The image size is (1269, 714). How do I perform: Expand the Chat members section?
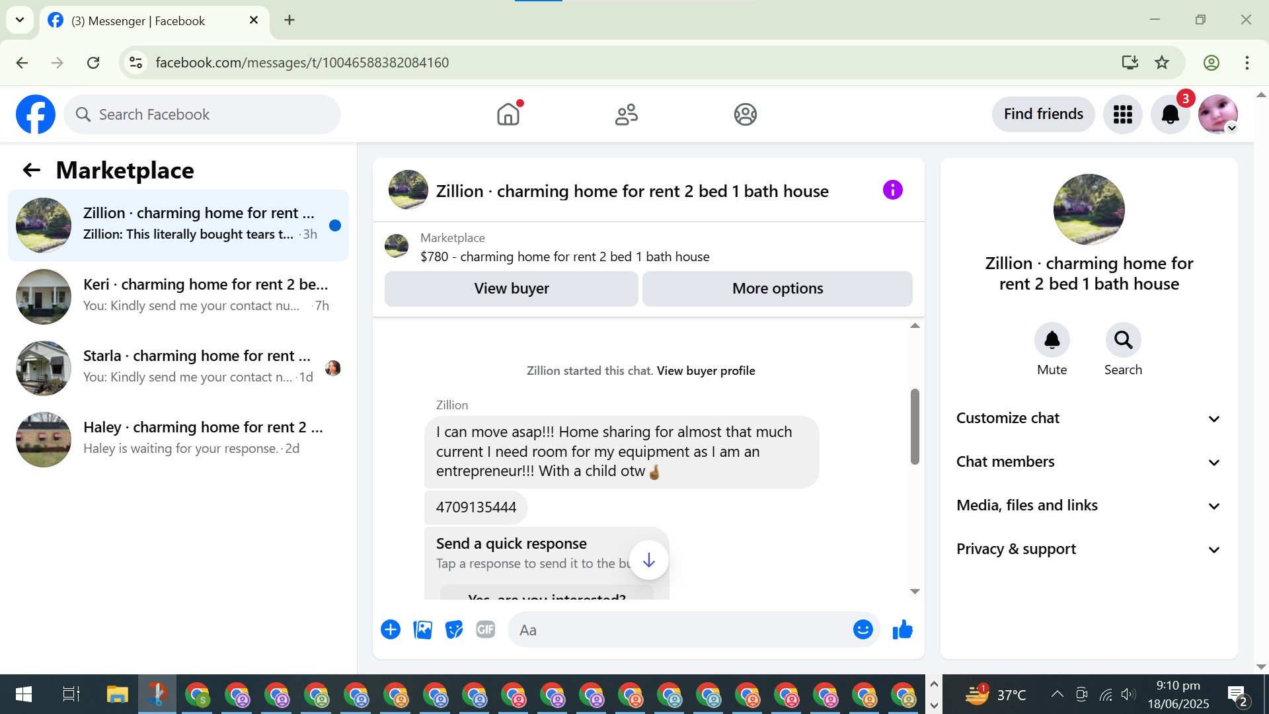tap(1089, 462)
